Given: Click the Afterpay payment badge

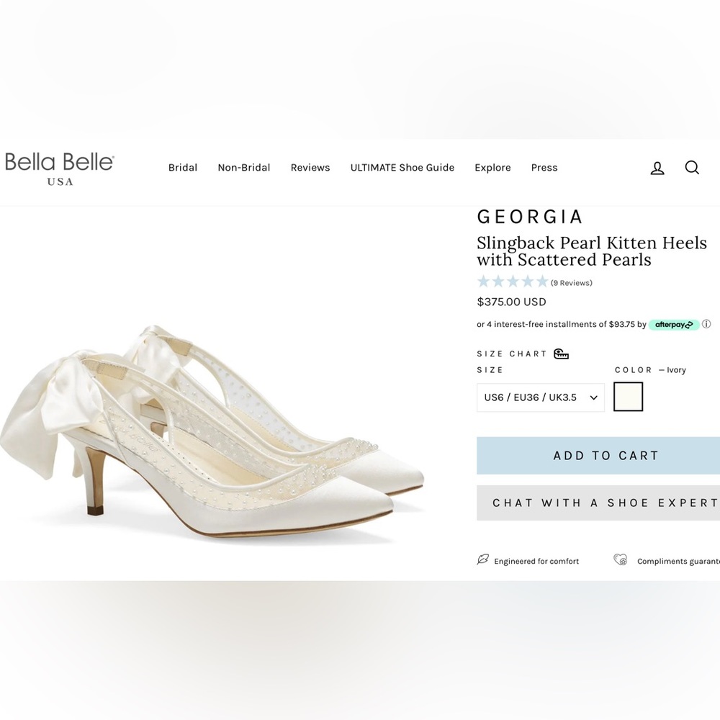Looking at the screenshot, I should pyautogui.click(x=674, y=325).
